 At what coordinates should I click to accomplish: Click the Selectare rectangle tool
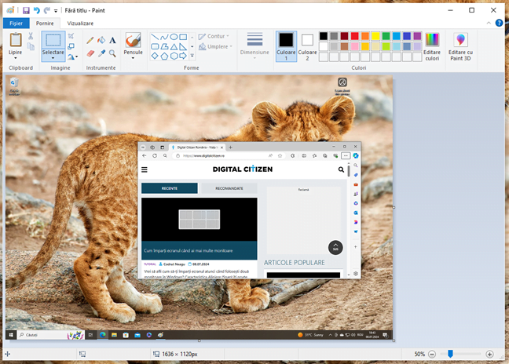pos(53,40)
